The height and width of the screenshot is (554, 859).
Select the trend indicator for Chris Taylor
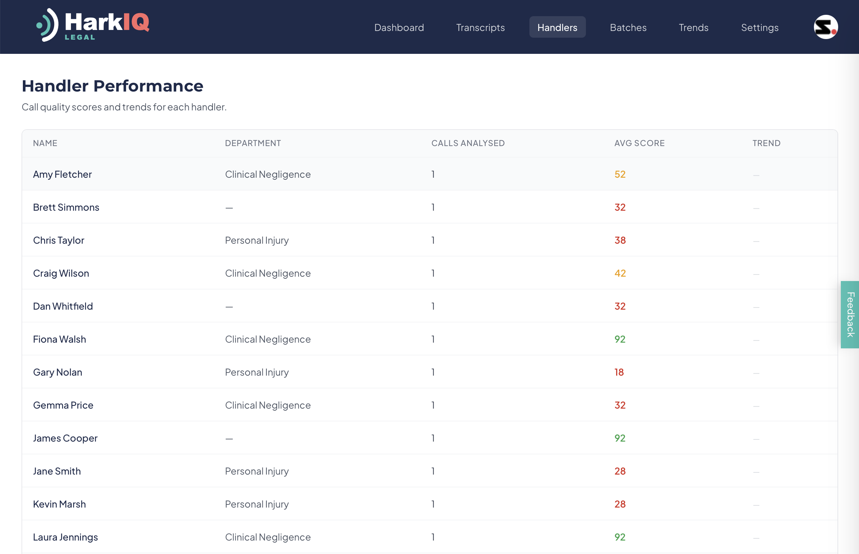click(756, 240)
